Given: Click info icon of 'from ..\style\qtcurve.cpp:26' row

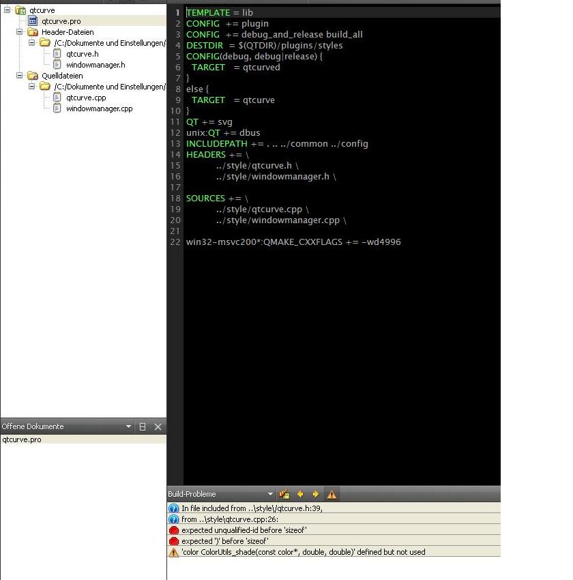Looking at the screenshot, I should (173, 519).
